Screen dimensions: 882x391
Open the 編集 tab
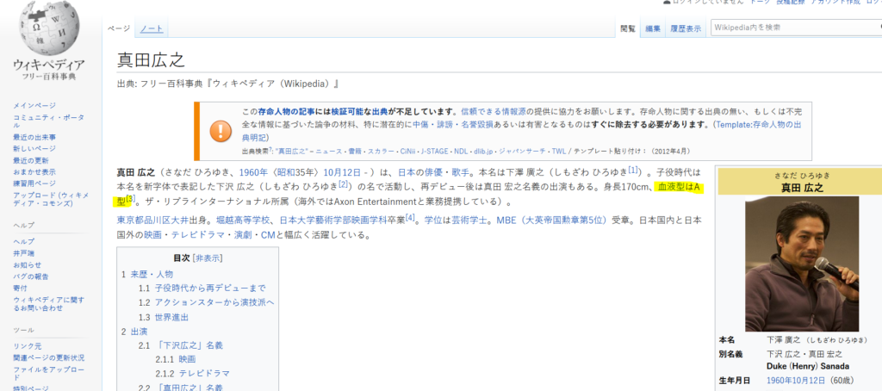[654, 29]
